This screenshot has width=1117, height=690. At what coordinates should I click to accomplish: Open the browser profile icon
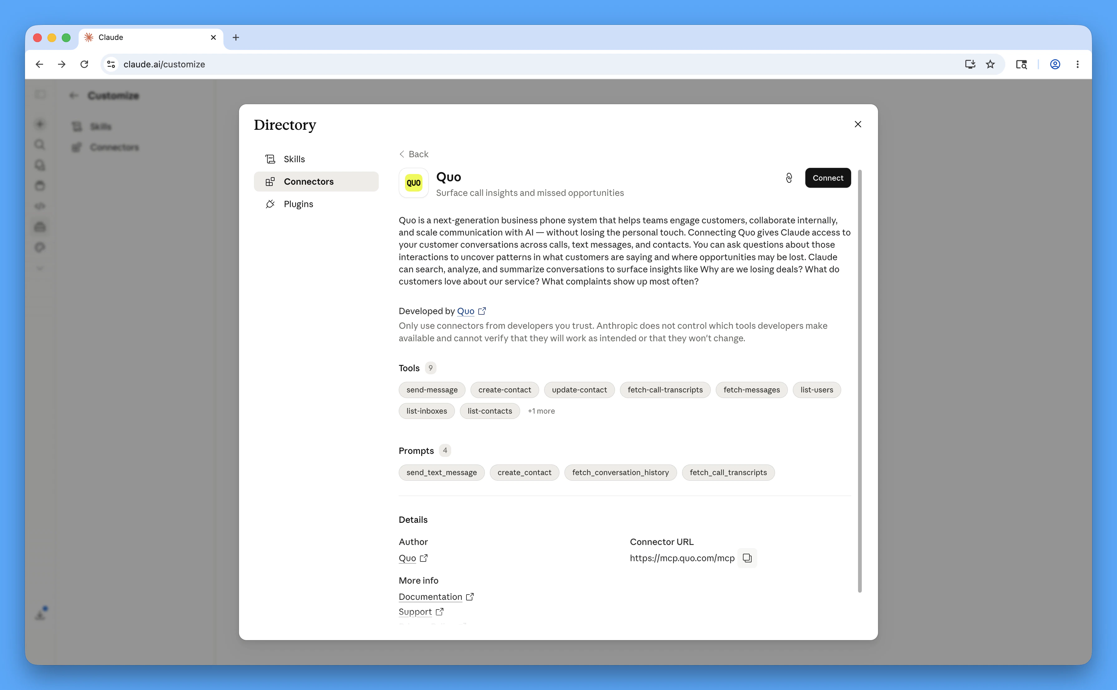click(x=1055, y=64)
